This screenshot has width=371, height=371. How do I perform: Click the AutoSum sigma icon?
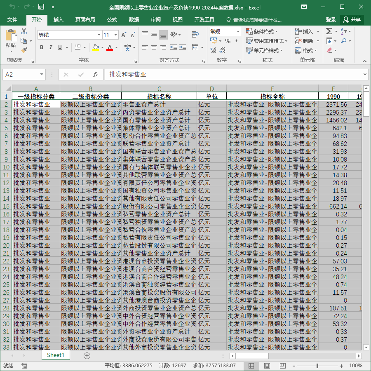coord(329,31)
